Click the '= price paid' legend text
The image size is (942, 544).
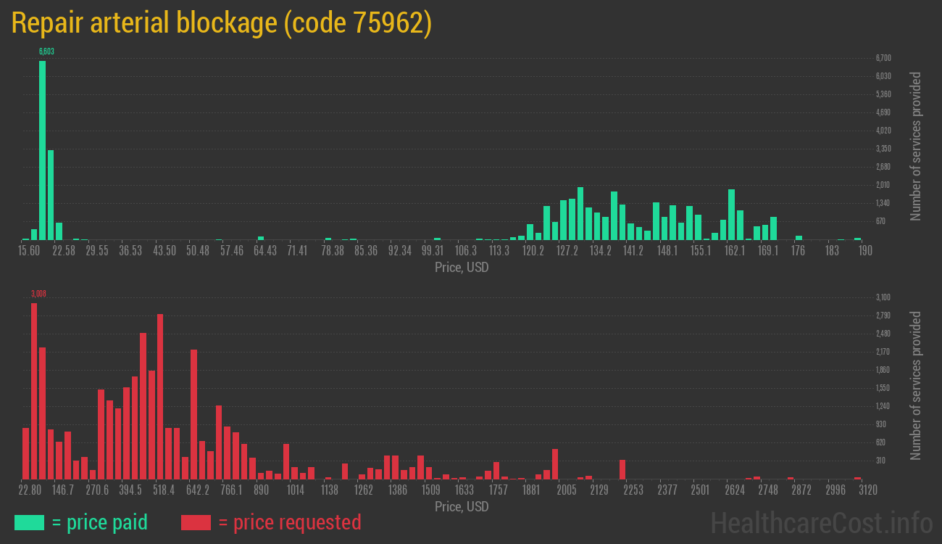click(x=99, y=522)
